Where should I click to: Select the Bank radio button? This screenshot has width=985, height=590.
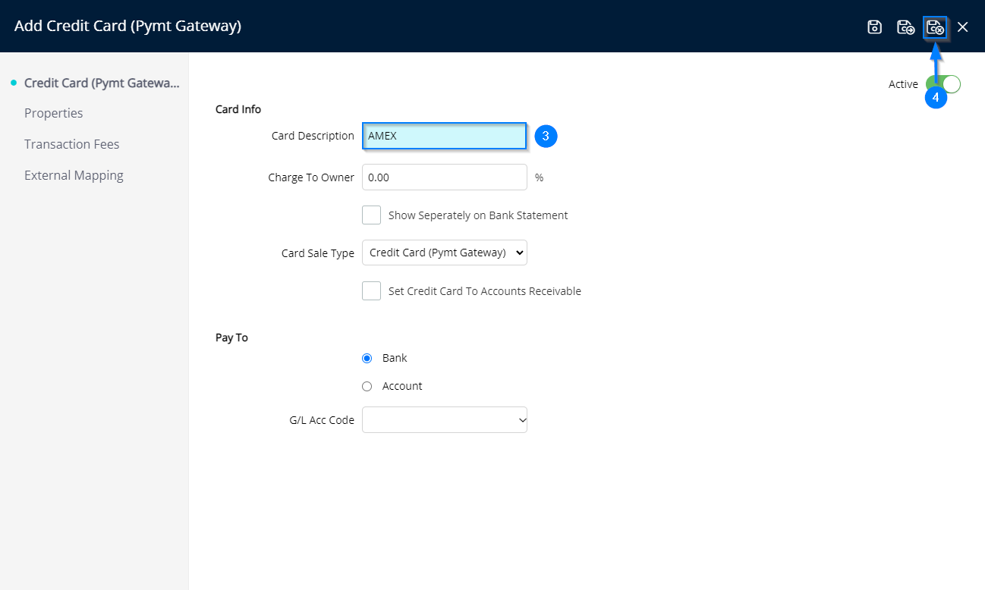pos(367,358)
